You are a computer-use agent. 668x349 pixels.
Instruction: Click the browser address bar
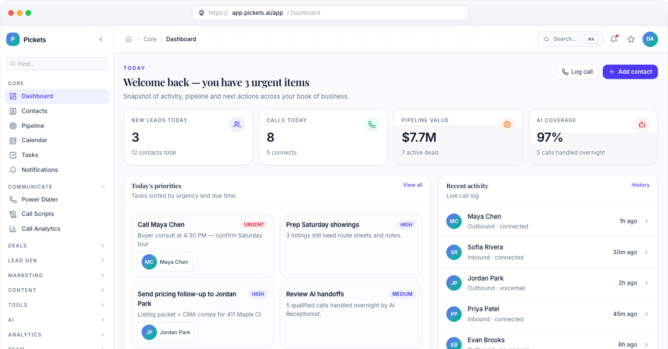pyautogui.click(x=330, y=13)
